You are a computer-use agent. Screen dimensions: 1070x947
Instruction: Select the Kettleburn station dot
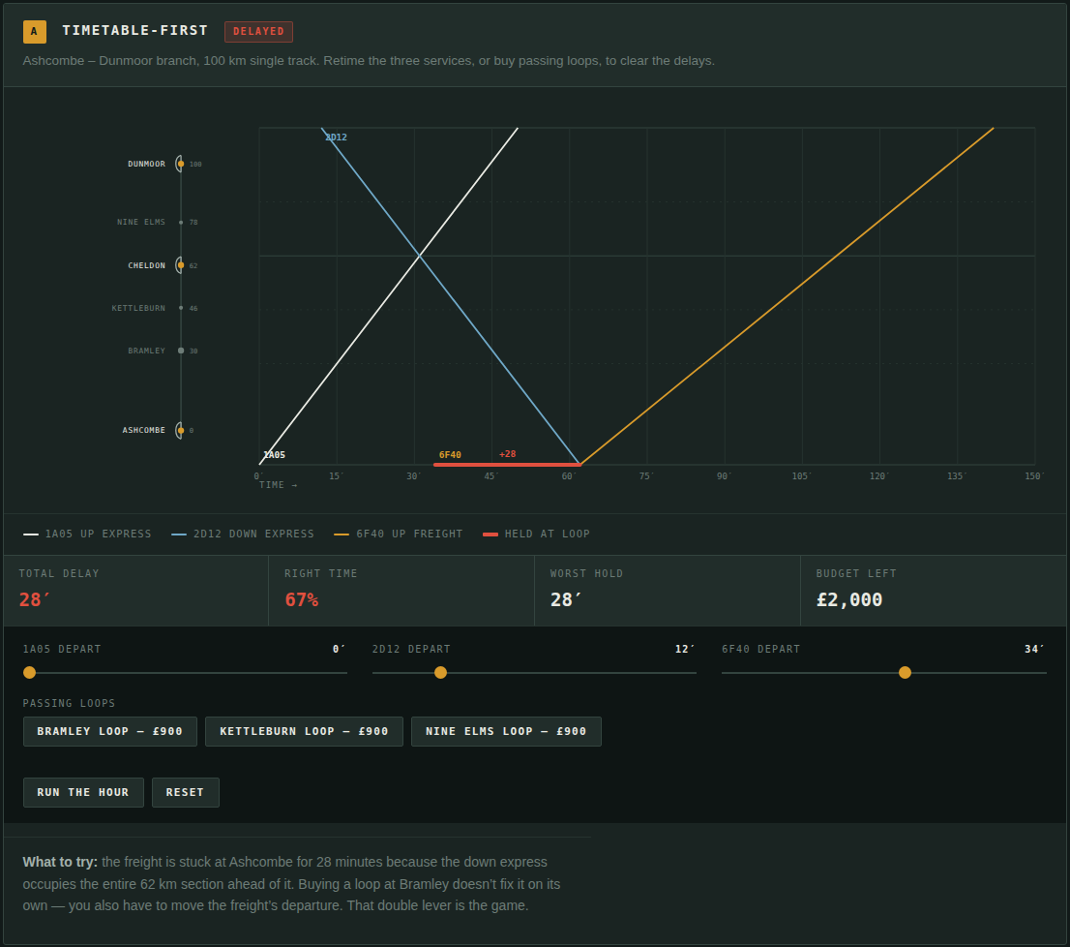pyautogui.click(x=181, y=308)
